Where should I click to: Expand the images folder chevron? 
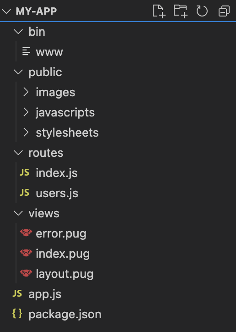[x=26, y=92]
